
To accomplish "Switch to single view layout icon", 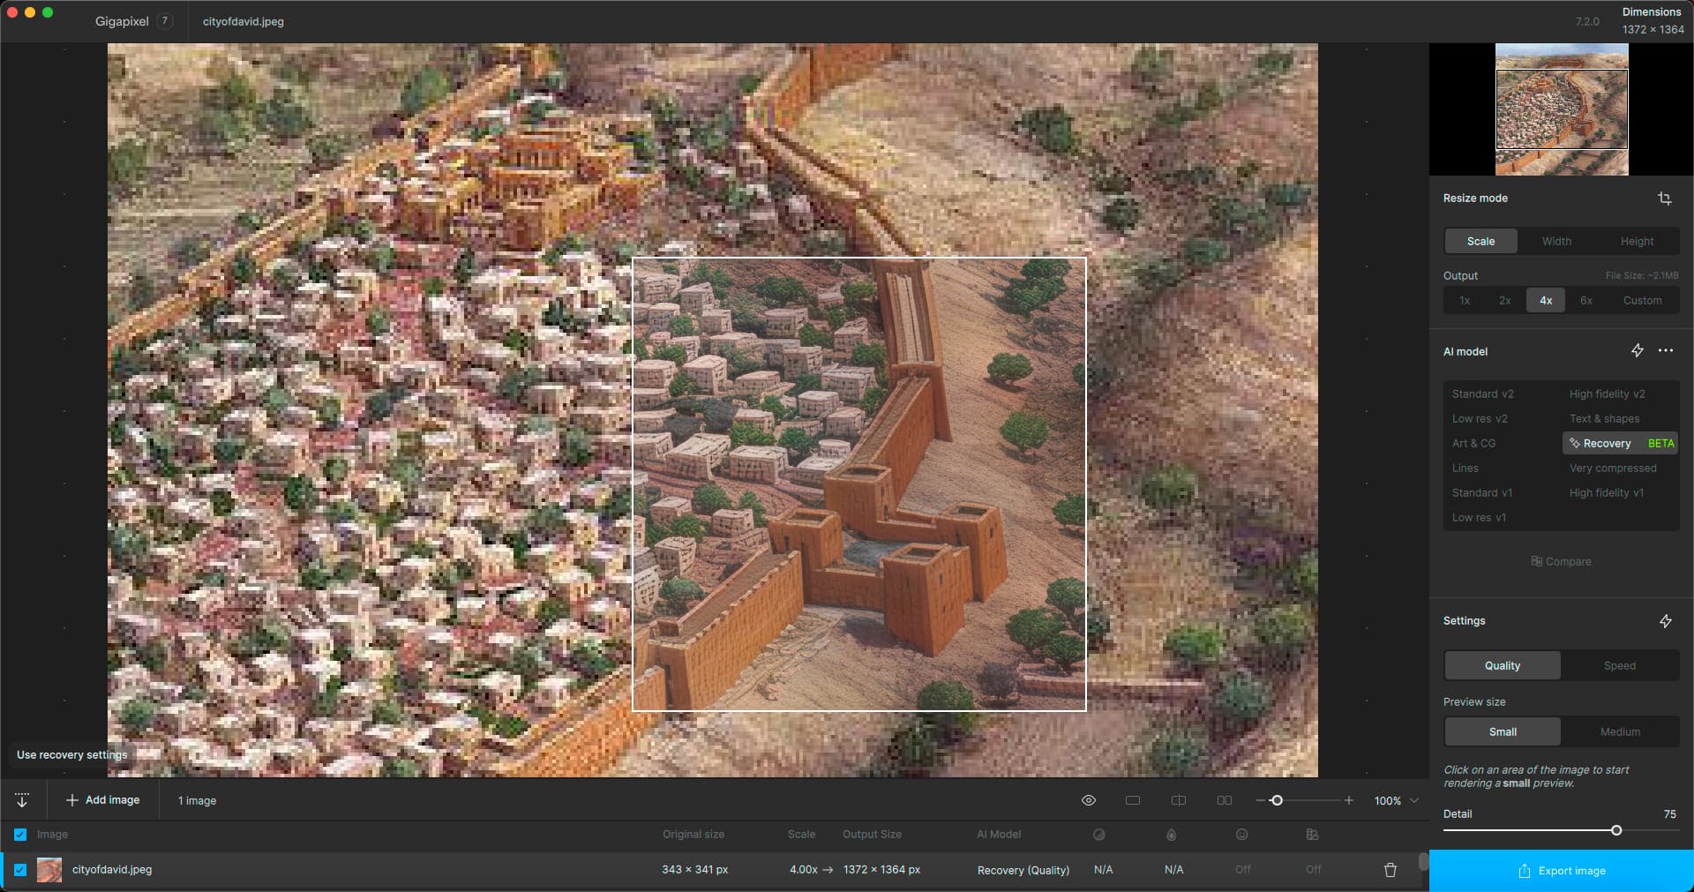I will coord(1133,800).
